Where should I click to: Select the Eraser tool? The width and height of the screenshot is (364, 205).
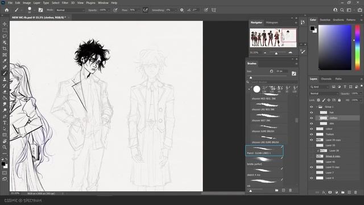point(5,92)
